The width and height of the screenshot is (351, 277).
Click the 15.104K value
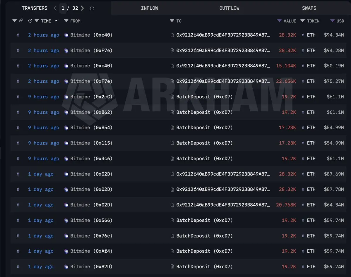tap(286, 66)
